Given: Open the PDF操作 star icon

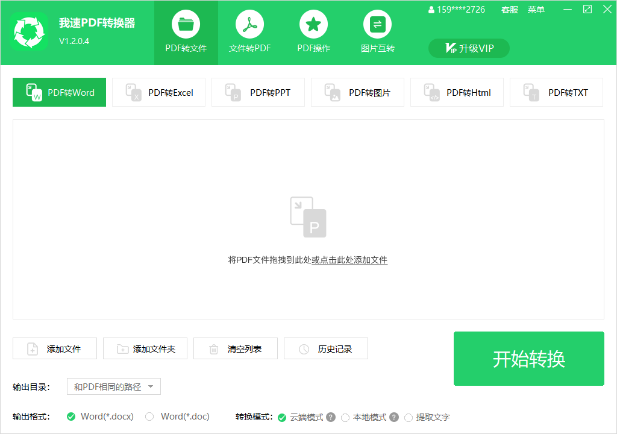Looking at the screenshot, I should click(x=313, y=25).
